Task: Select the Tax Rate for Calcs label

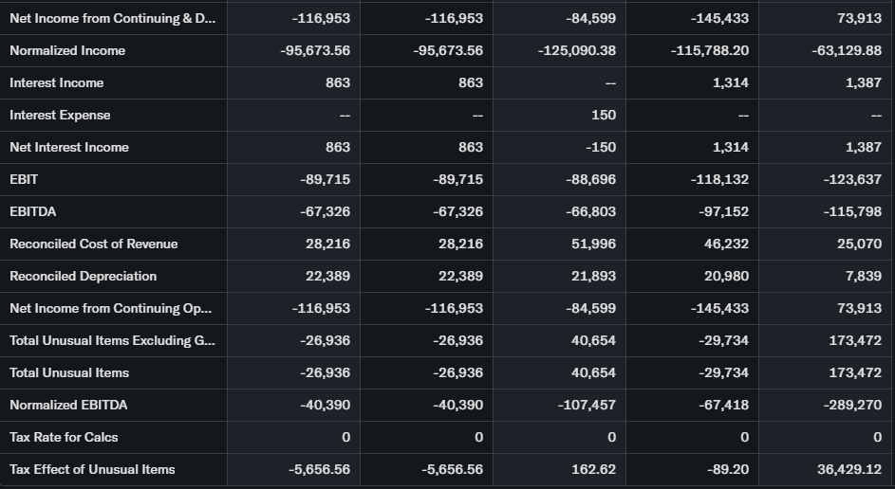Action: point(64,437)
